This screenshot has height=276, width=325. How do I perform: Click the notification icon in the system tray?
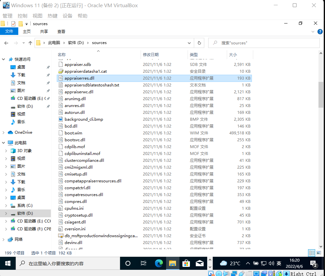(313, 263)
